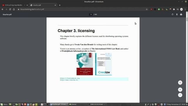The height and width of the screenshot is (106, 188).
Task: Open the extension icon showing a face
Action: click(170, 9)
